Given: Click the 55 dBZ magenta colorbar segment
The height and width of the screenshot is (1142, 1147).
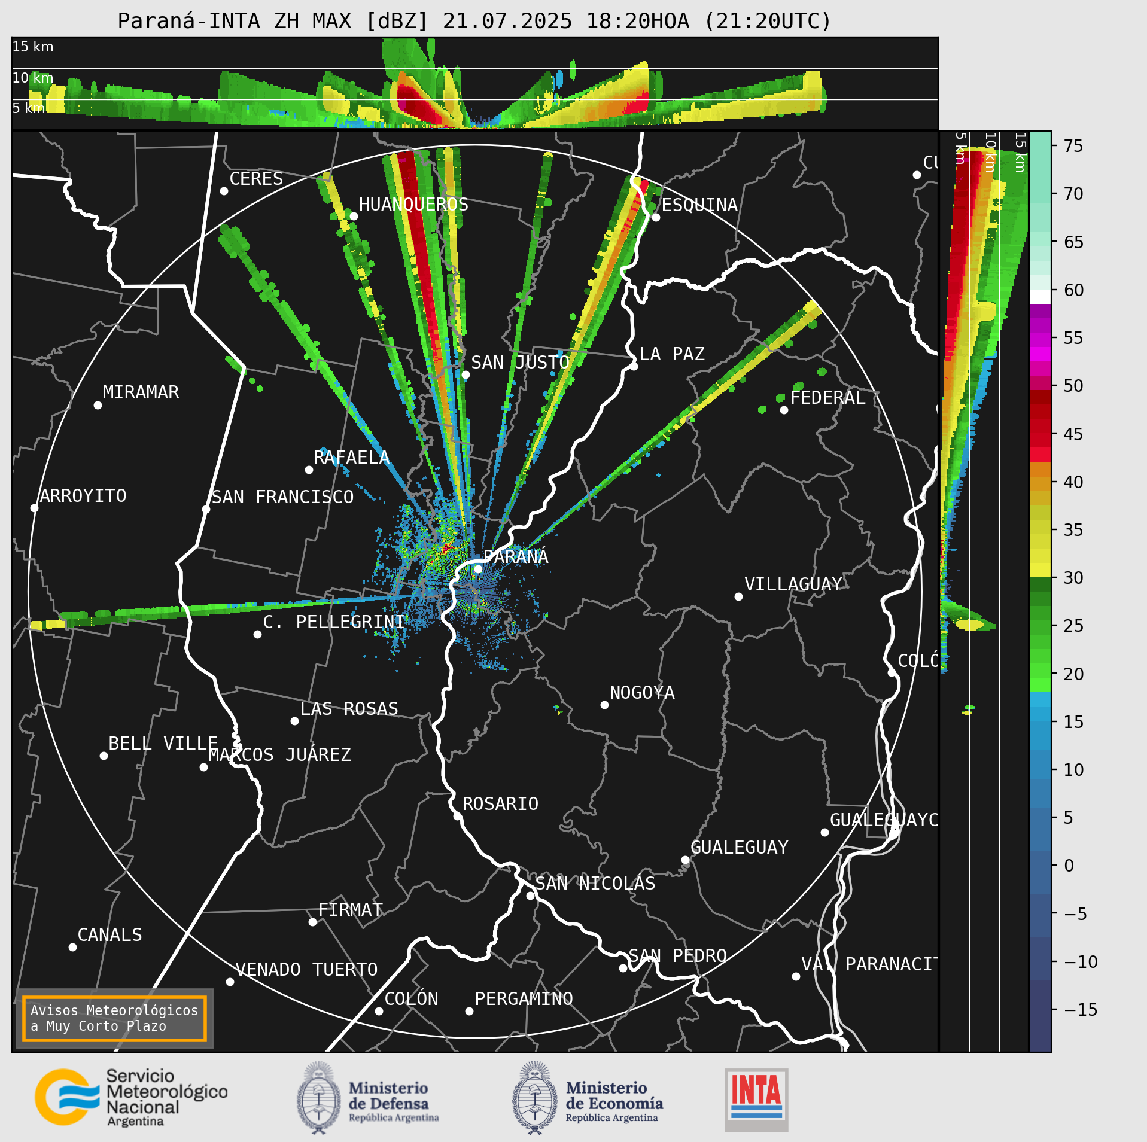Looking at the screenshot, I should (x=1040, y=339).
